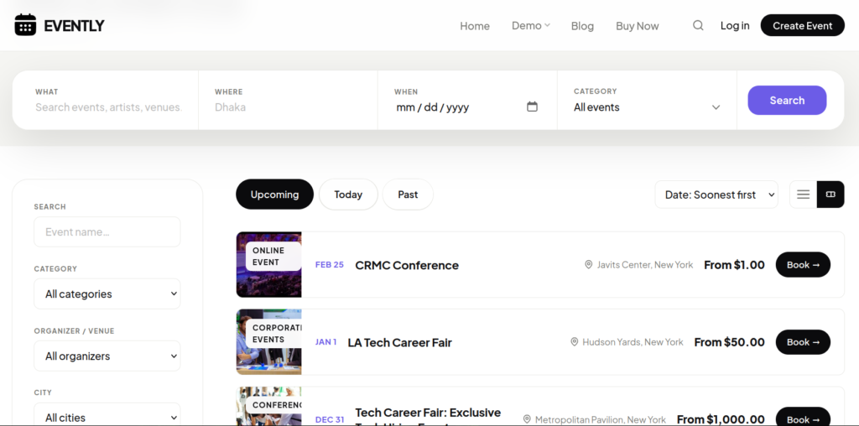The height and width of the screenshot is (426, 859).
Task: Click the ONLINE EVENT badge
Action: pos(273,257)
